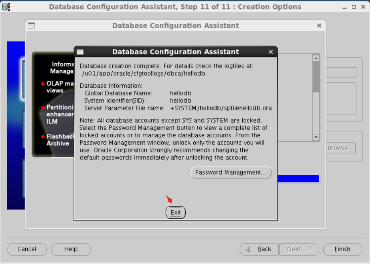Click the blue progress bar
This screenshot has height=264, width=370.
coord(298,179)
